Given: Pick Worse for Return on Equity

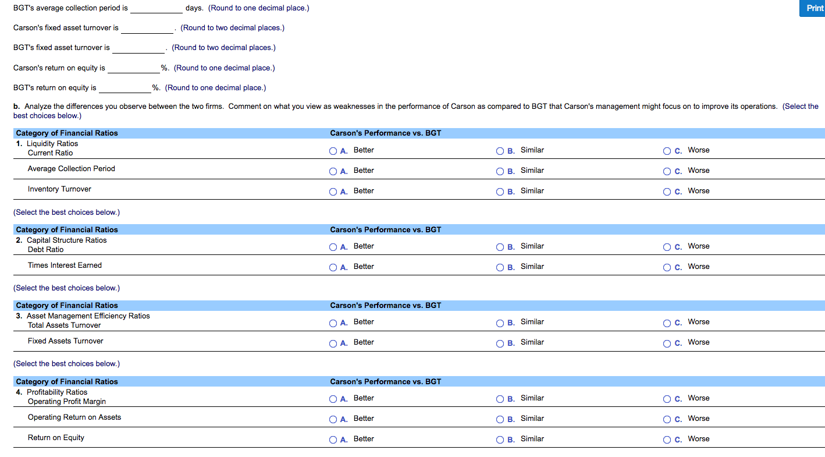Looking at the screenshot, I should [667, 440].
